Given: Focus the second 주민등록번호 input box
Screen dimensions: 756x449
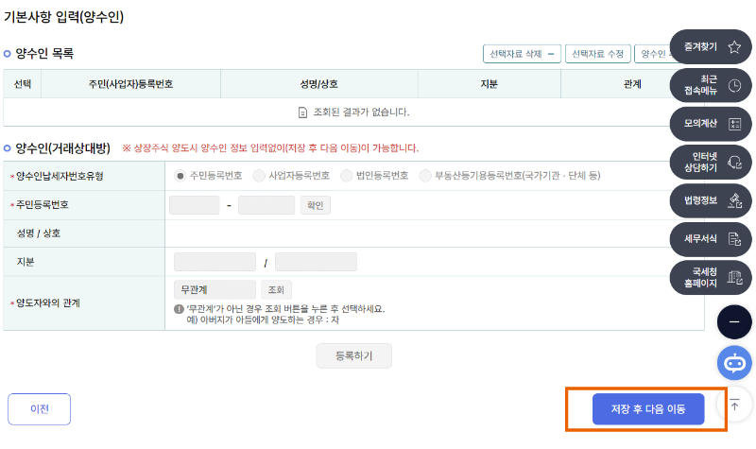Looking at the screenshot, I should point(266,205).
